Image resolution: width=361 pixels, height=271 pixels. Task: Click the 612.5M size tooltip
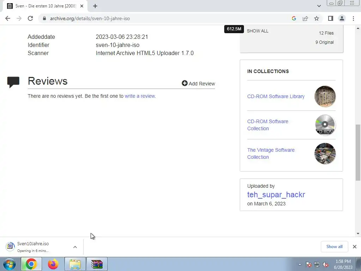point(234,29)
